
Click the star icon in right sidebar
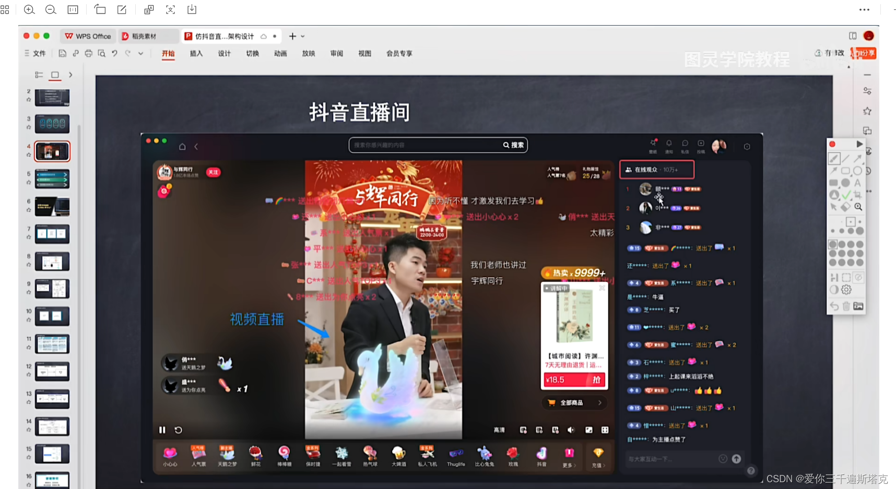click(x=867, y=111)
